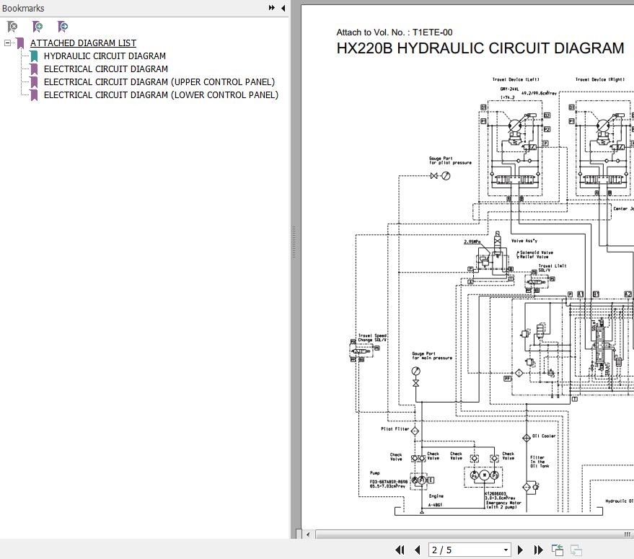Open the plain ELECTRICAL CIRCUIT DIAGRAM bookmark

[x=105, y=69]
